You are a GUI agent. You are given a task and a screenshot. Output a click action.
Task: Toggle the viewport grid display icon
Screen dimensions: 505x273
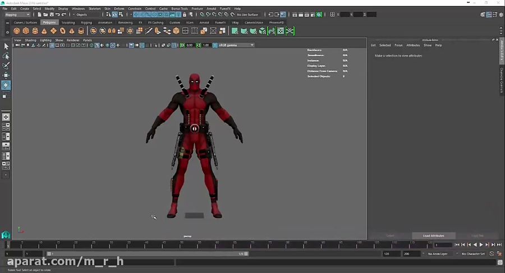[52, 45]
